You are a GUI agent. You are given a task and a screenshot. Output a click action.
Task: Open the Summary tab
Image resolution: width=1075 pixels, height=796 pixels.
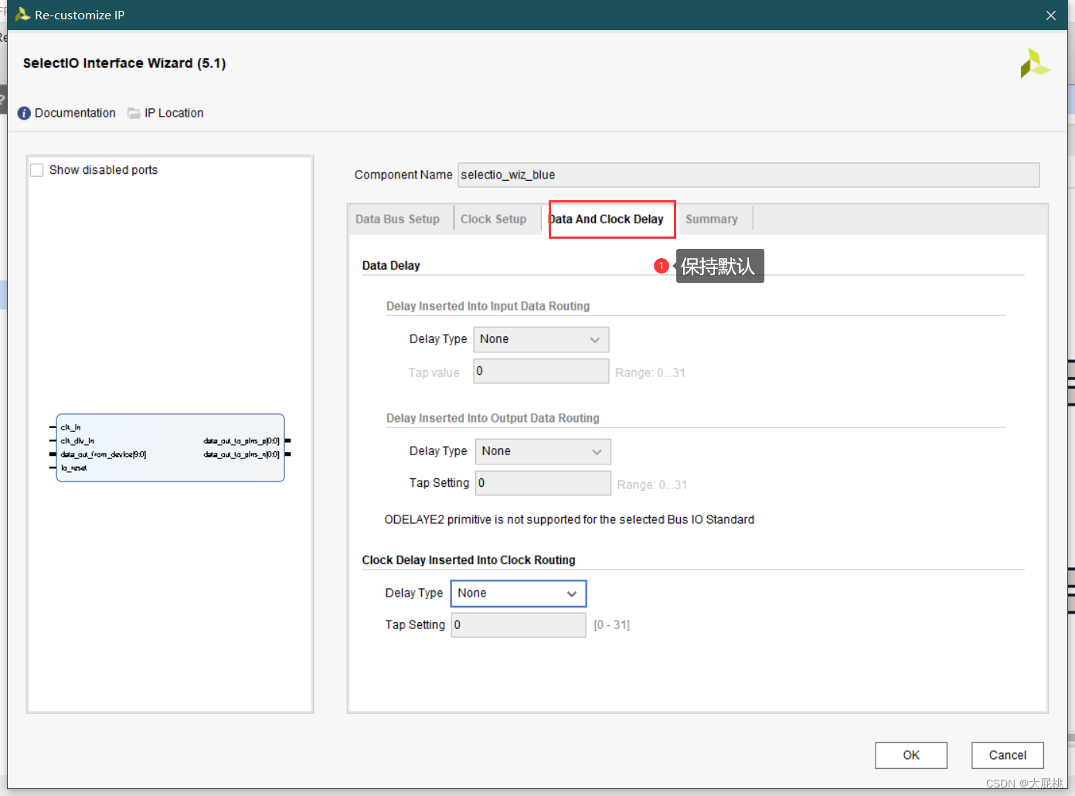click(x=712, y=219)
